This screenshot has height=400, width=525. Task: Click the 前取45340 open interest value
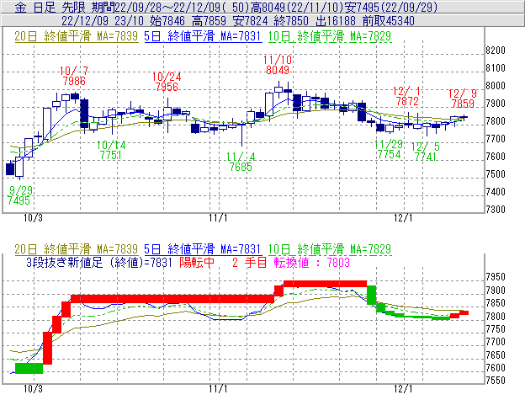click(x=389, y=21)
